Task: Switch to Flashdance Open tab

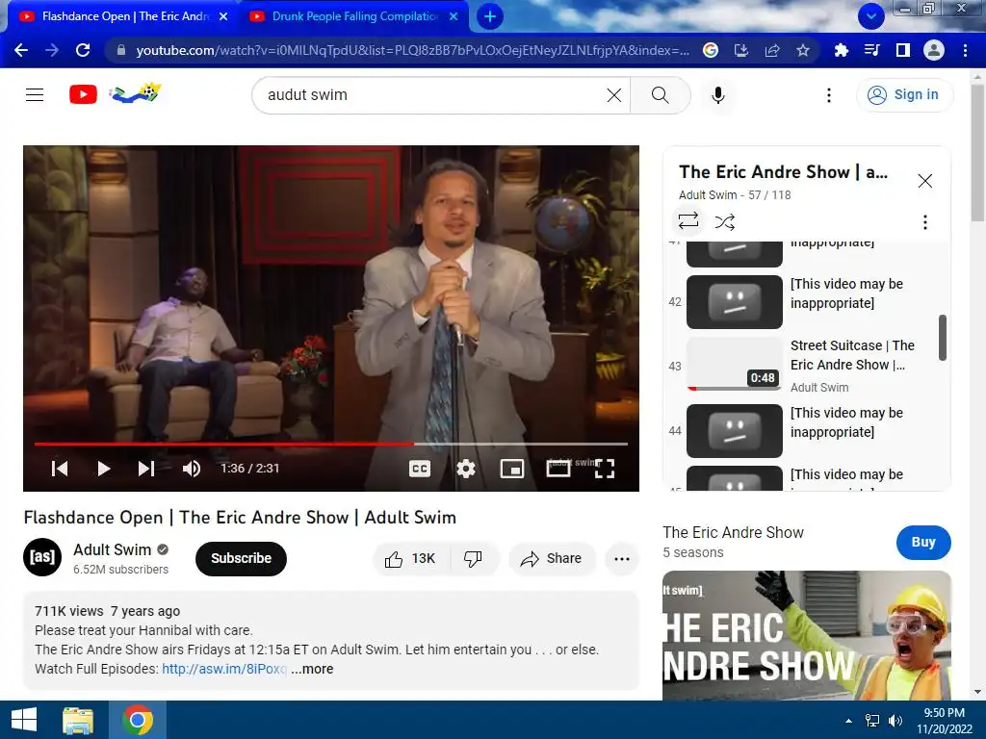Action: point(125,16)
